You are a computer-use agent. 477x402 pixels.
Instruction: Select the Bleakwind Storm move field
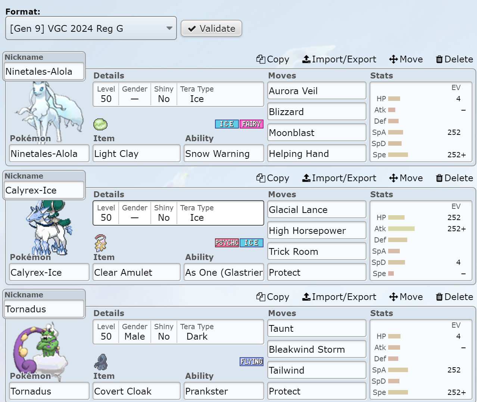tap(317, 349)
